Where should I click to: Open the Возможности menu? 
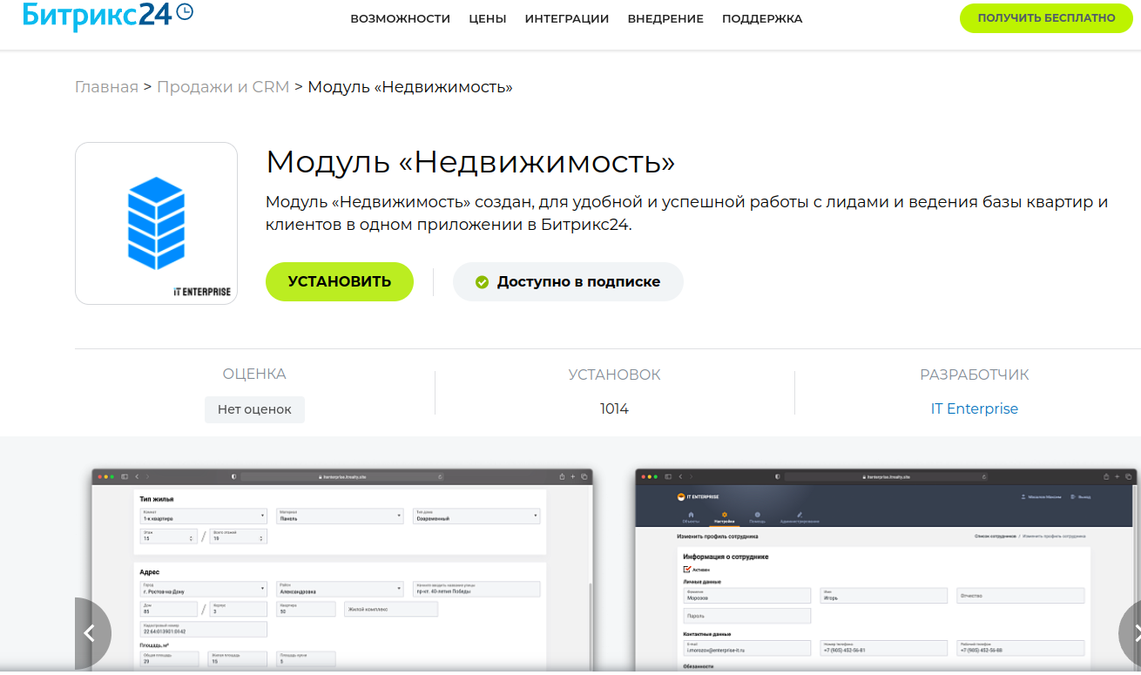(400, 18)
